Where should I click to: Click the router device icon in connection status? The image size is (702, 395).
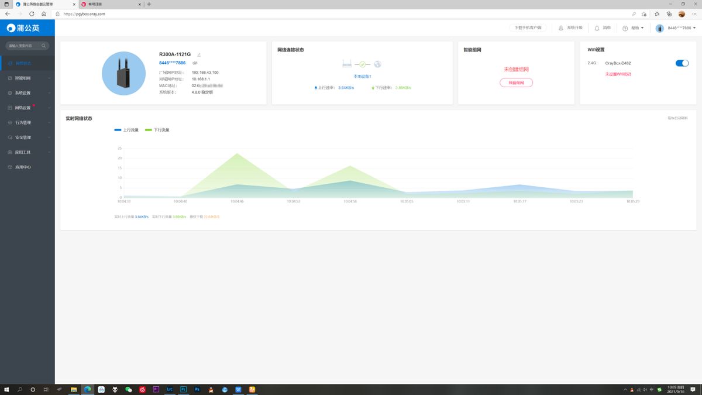pos(347,64)
